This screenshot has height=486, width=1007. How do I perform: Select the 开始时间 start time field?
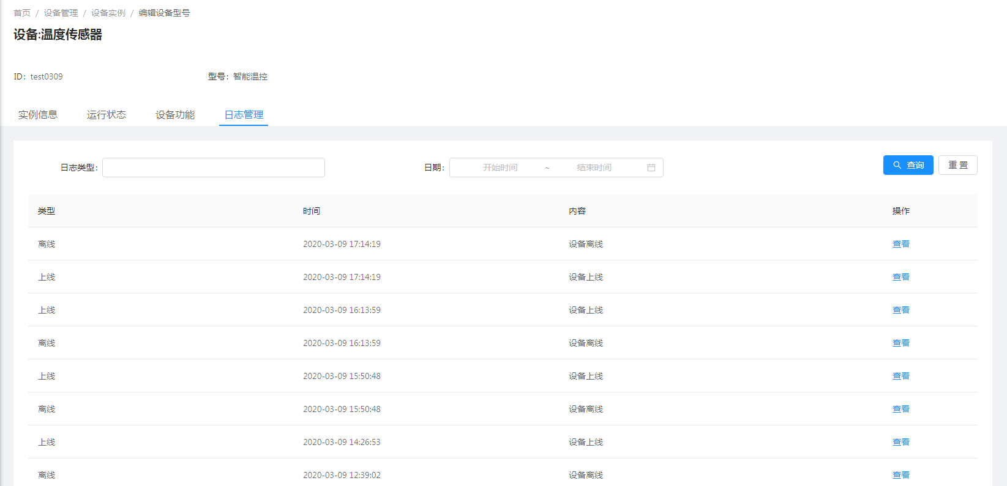coord(500,168)
